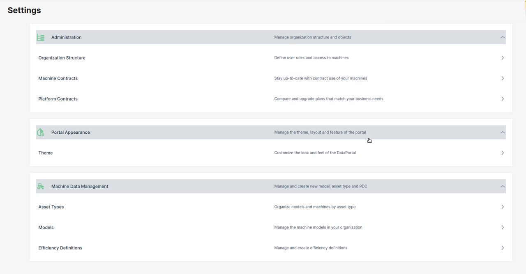Click the arrow on Asset Types row

click(502, 207)
